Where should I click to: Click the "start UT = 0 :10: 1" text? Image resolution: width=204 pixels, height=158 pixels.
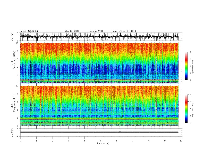pos(124,31)
